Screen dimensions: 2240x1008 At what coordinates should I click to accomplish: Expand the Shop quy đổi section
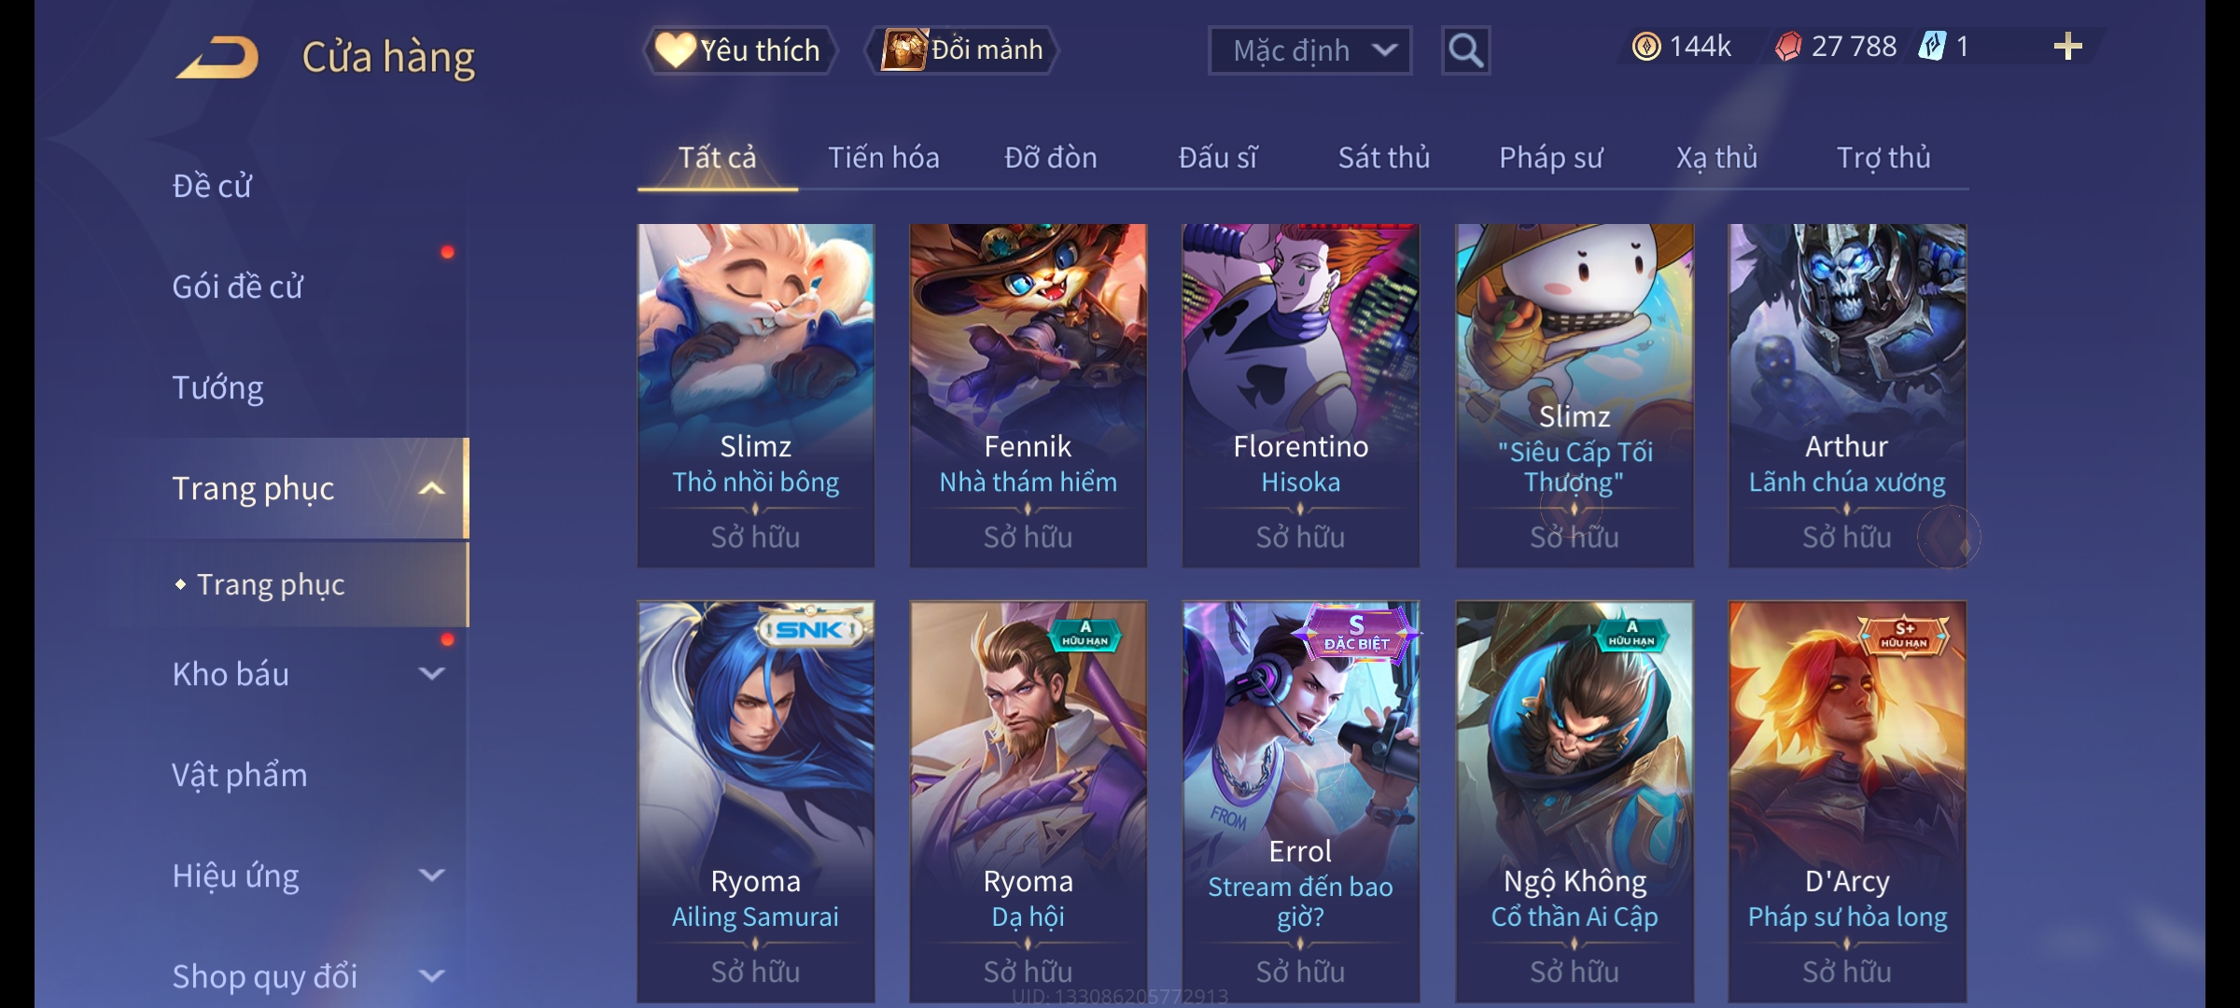click(x=431, y=976)
